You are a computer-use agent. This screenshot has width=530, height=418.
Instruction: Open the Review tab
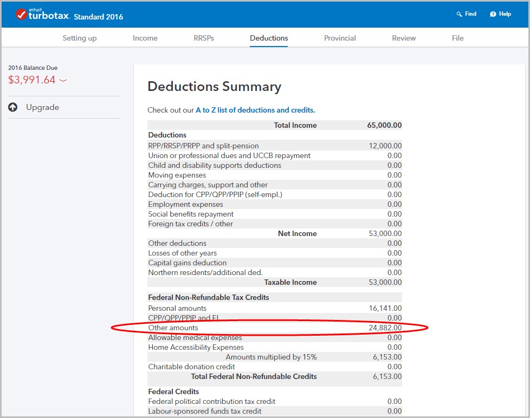pos(404,38)
